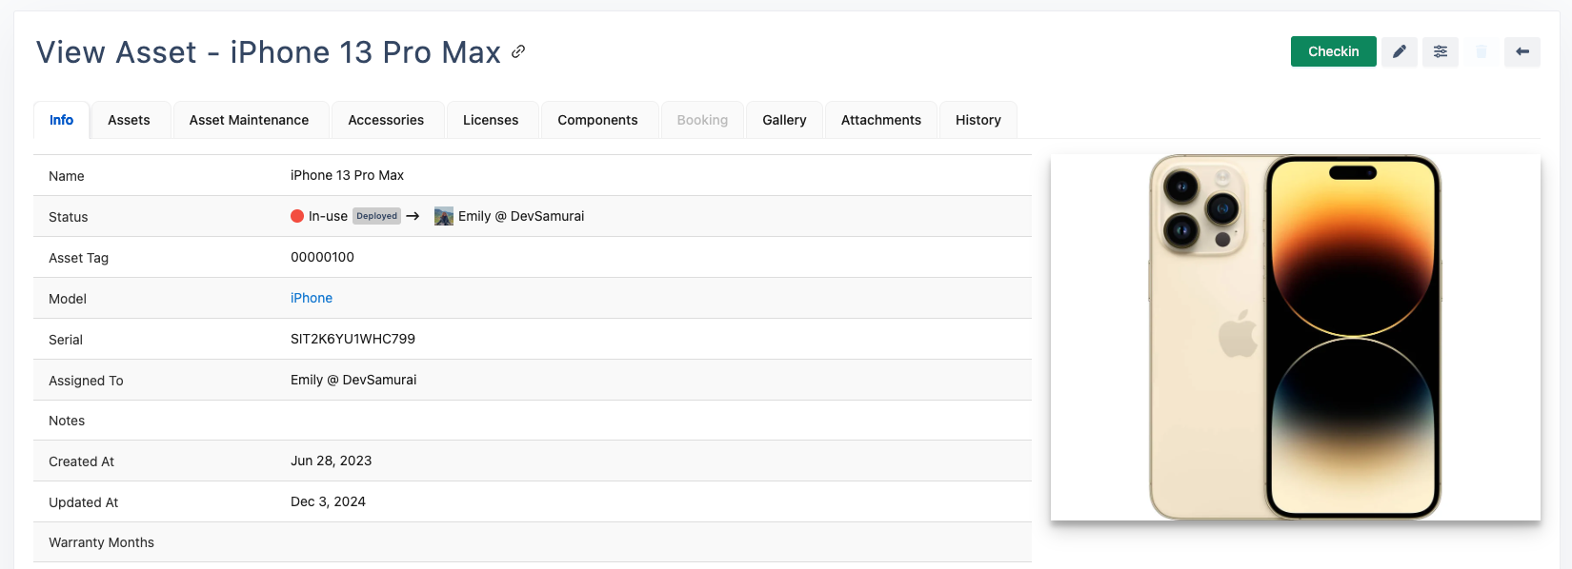Screen dimensions: 1572x569
Task: Open the sliders settings icon button
Action: pos(1440,51)
